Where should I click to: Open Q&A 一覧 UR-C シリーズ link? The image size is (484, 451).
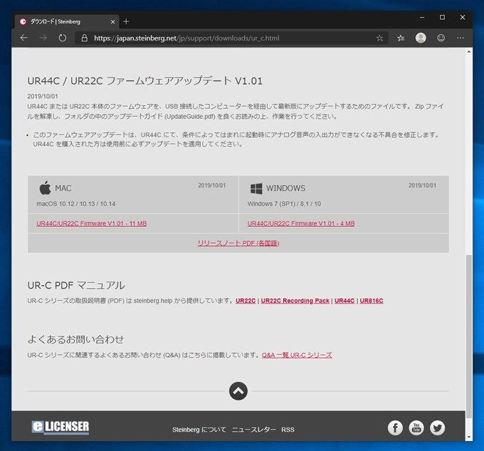tap(297, 355)
